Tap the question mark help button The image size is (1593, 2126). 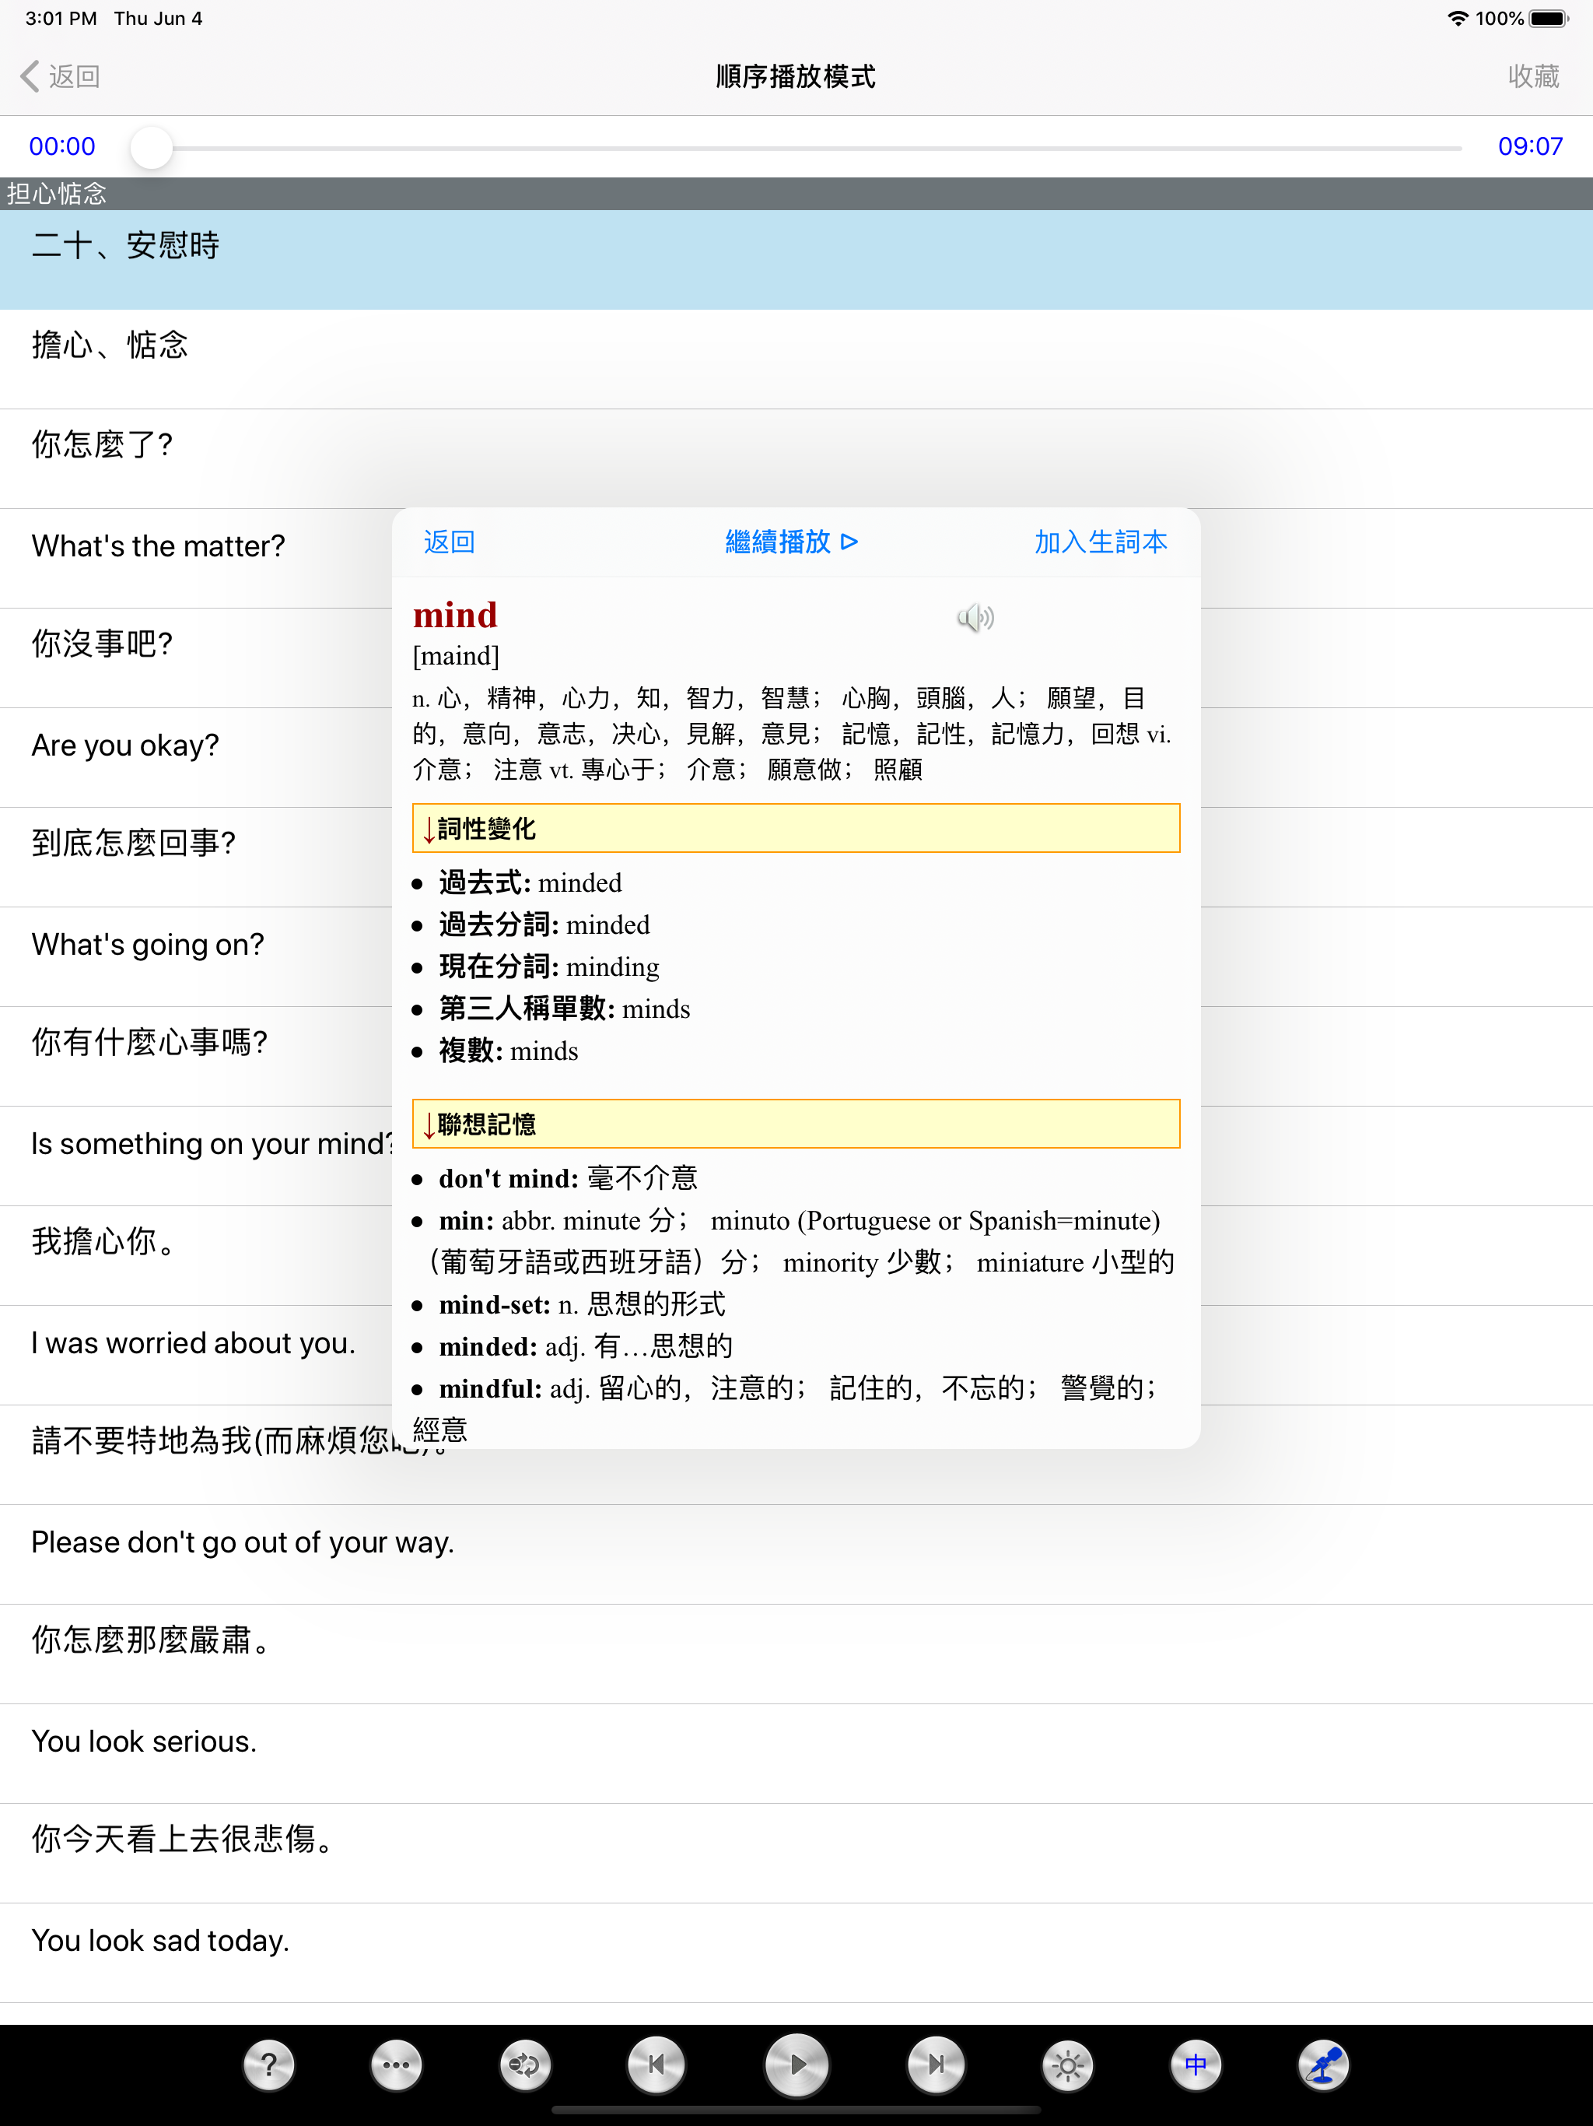coord(269,2065)
